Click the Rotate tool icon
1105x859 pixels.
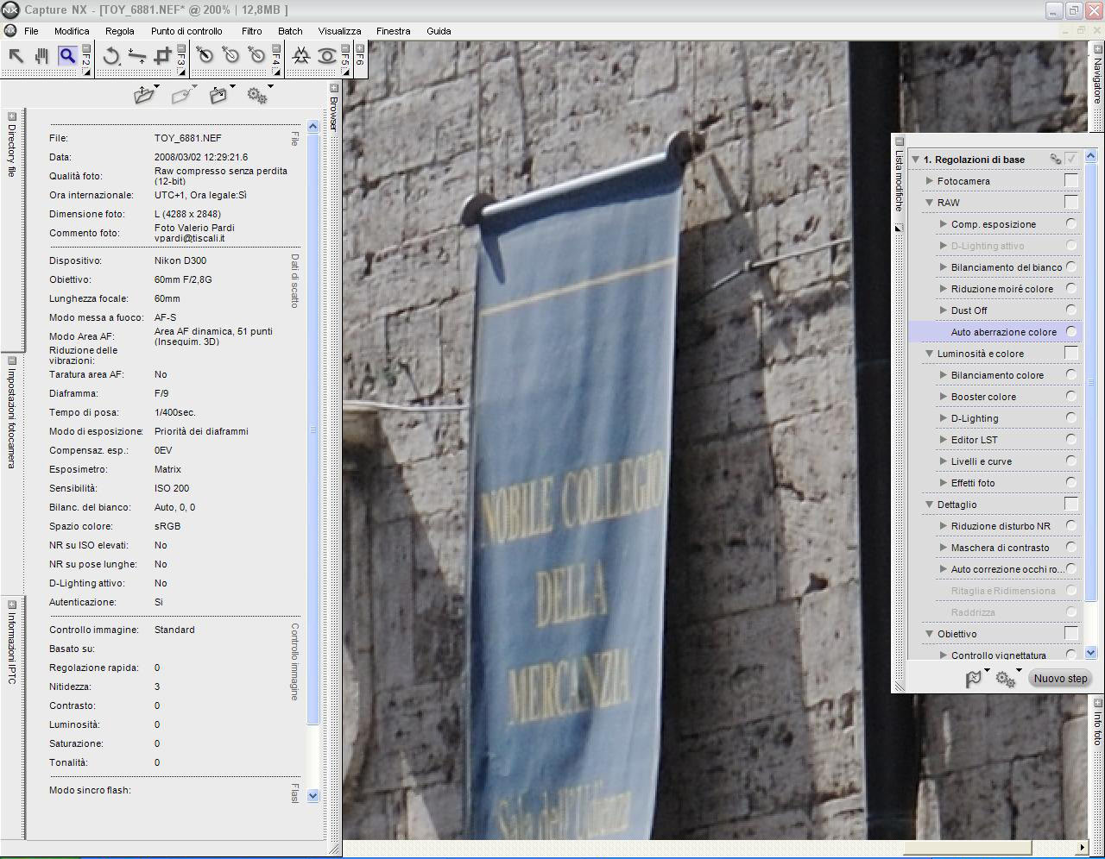pyautogui.click(x=111, y=57)
